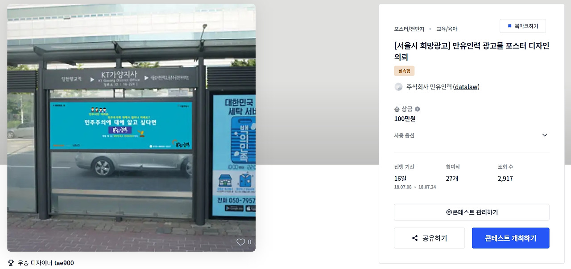Image resolution: width=571 pixels, height=269 pixels.
Task: Click the share icon in 공유하기 button
Action: pos(415,238)
